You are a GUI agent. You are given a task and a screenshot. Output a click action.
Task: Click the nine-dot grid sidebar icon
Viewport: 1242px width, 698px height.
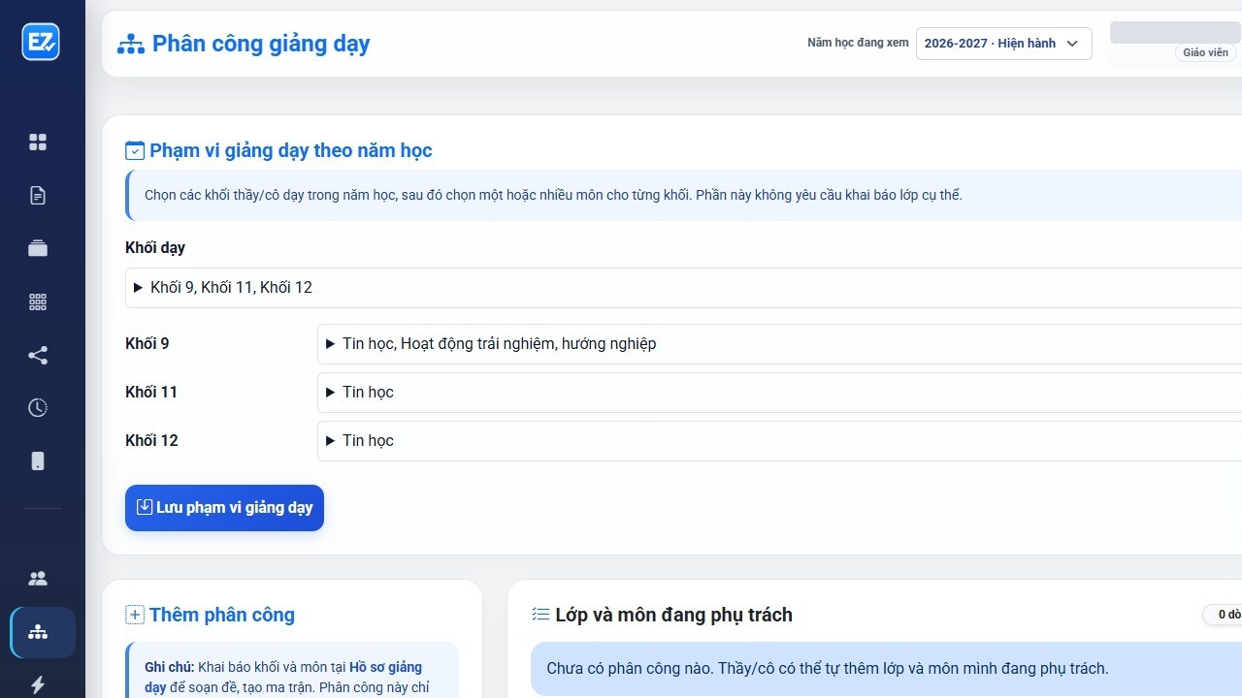[x=38, y=301]
